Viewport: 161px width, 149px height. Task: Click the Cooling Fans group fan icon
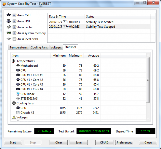pyautogui.click(x=14, y=103)
